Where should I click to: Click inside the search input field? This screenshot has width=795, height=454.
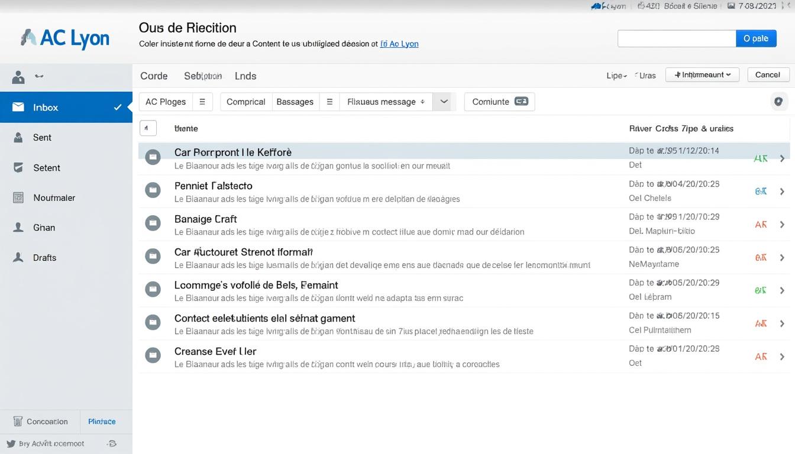677,38
